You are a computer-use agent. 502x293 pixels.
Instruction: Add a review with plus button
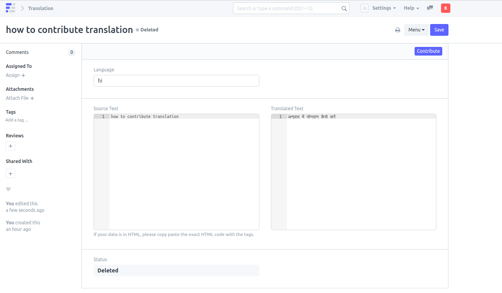coord(10,146)
